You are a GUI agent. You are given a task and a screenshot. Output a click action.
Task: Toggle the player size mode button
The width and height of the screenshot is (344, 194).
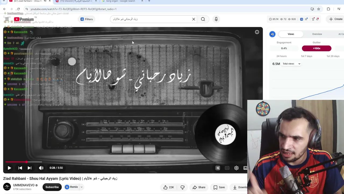pos(245,168)
